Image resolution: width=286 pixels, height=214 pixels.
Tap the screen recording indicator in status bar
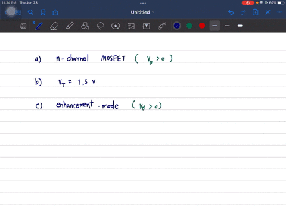[x=248, y=3]
